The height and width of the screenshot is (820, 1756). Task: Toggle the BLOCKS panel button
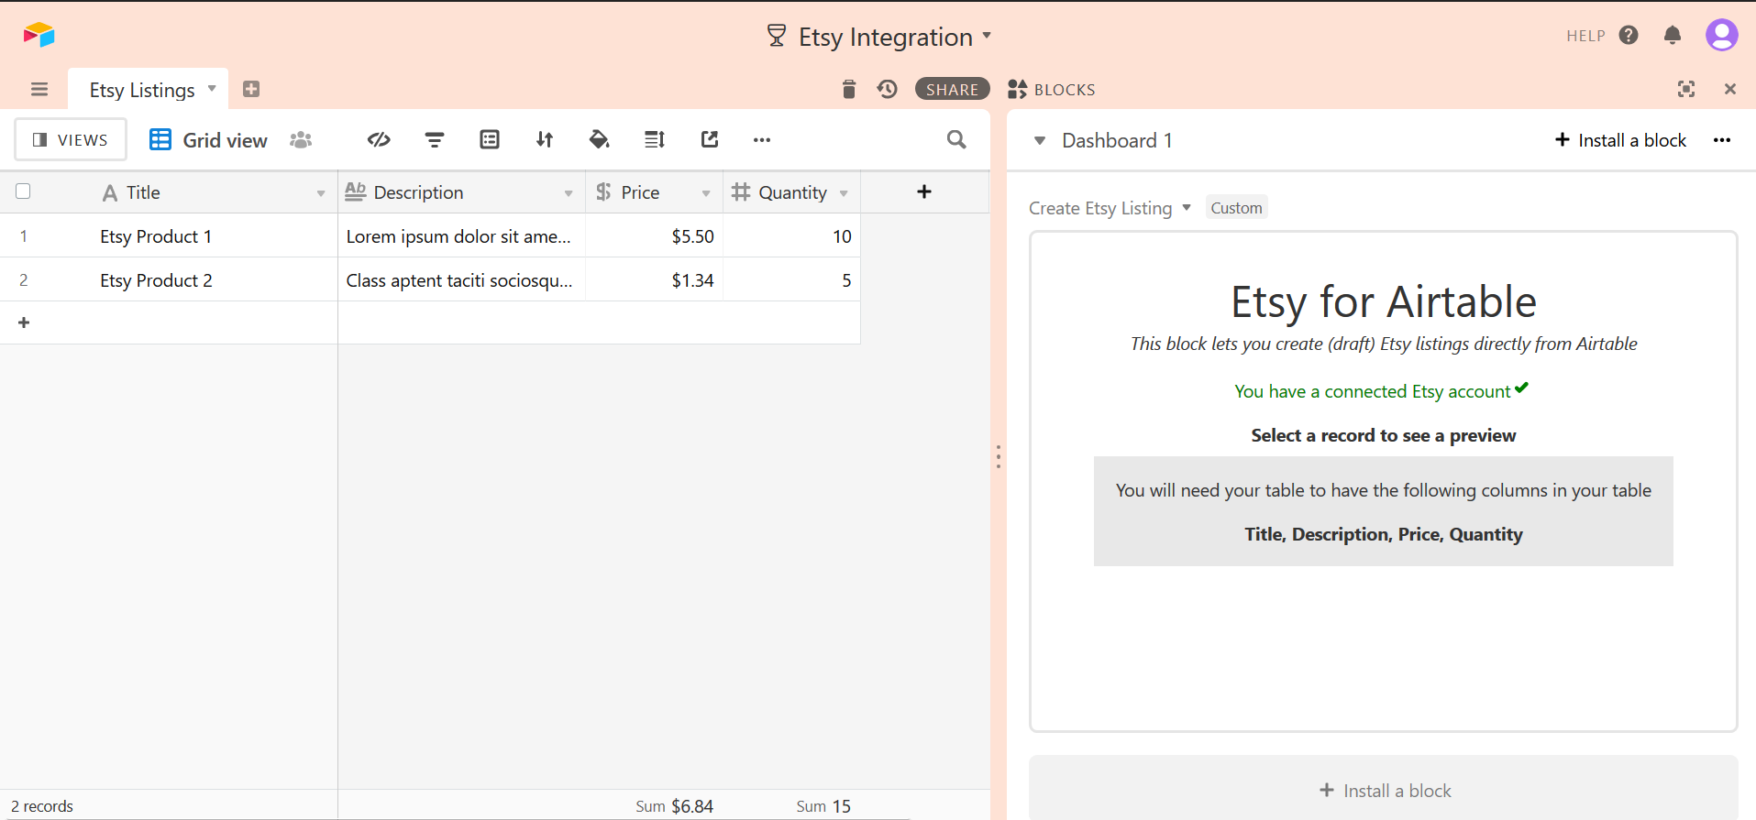tap(1052, 89)
